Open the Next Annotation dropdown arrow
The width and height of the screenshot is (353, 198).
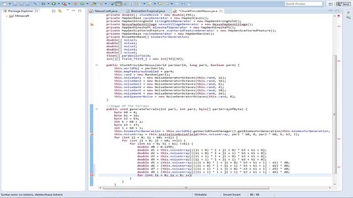pos(145,4)
